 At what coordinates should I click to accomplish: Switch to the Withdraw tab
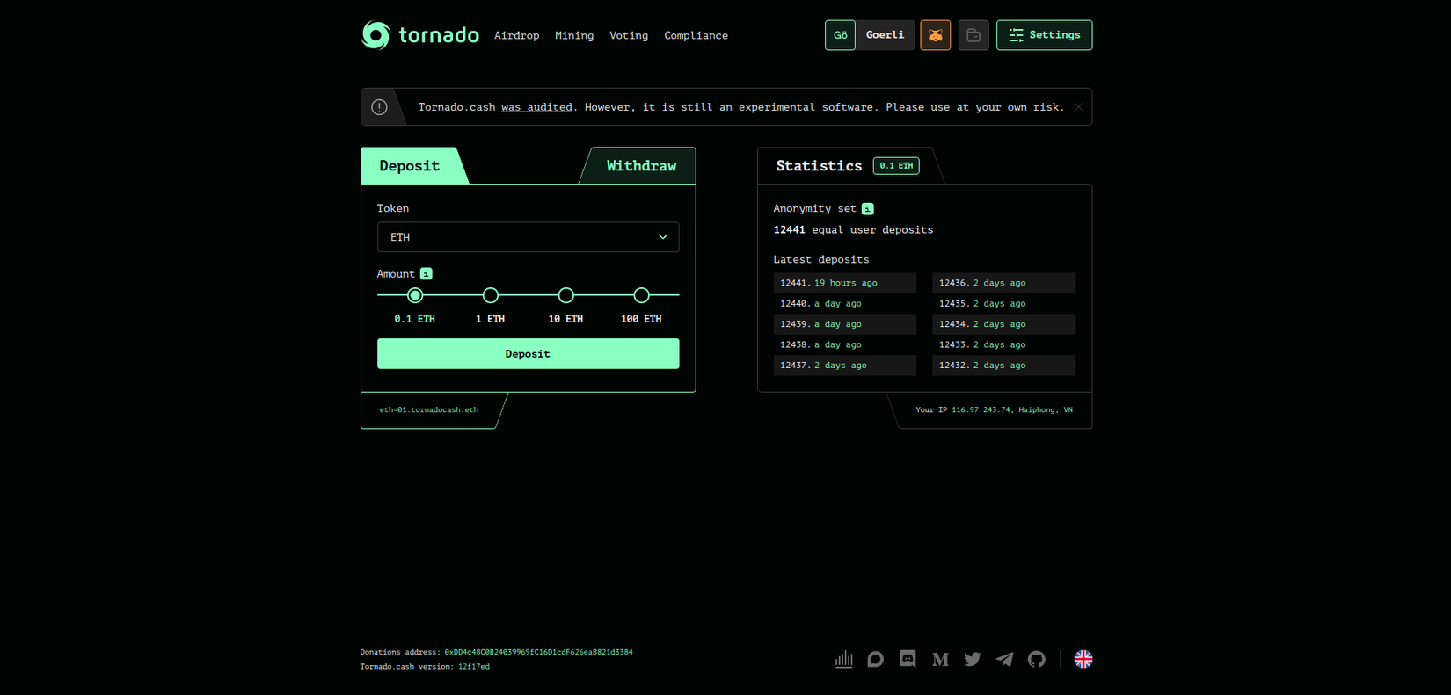click(x=641, y=166)
